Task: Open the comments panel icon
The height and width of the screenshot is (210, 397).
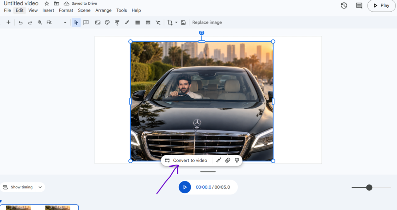Action: tap(359, 5)
